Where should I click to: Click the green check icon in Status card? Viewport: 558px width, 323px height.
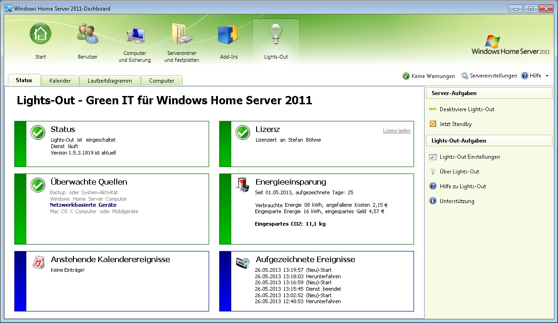pyautogui.click(x=38, y=132)
